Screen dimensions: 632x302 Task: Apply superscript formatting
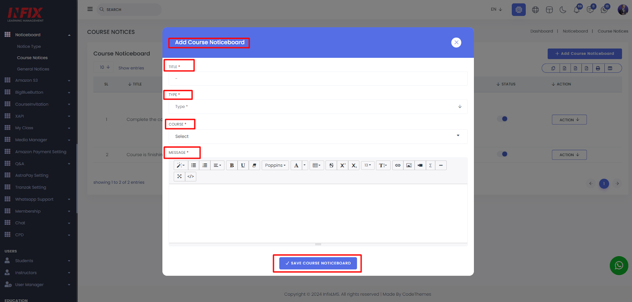click(x=343, y=165)
